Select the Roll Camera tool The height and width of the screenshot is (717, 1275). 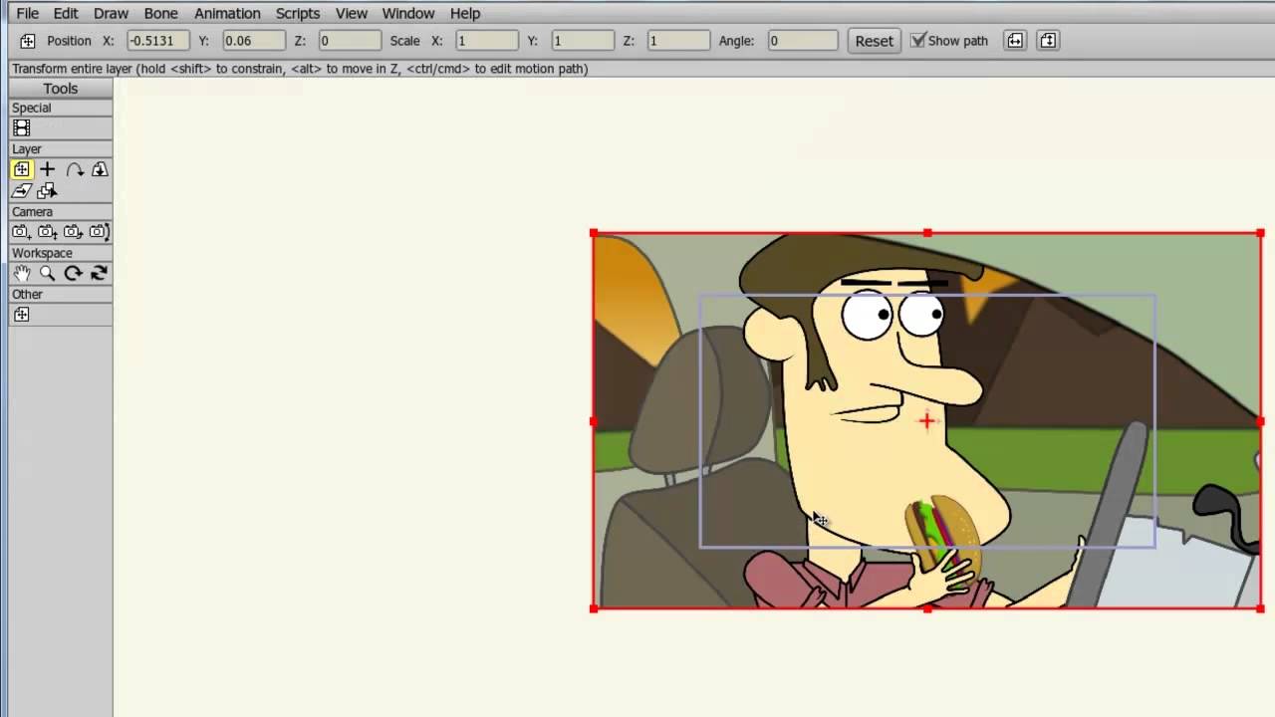(74, 232)
